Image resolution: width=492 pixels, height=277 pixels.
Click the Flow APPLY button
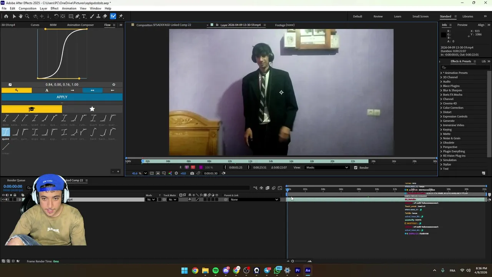pyautogui.click(x=62, y=97)
